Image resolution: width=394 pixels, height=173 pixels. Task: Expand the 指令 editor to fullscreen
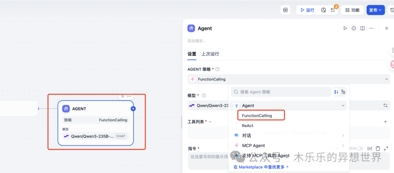pyautogui.click(x=386, y=149)
